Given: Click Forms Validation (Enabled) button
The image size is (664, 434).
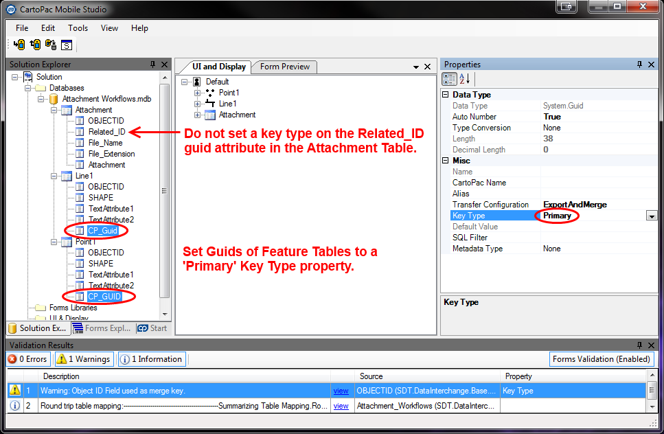Looking at the screenshot, I should point(602,359).
